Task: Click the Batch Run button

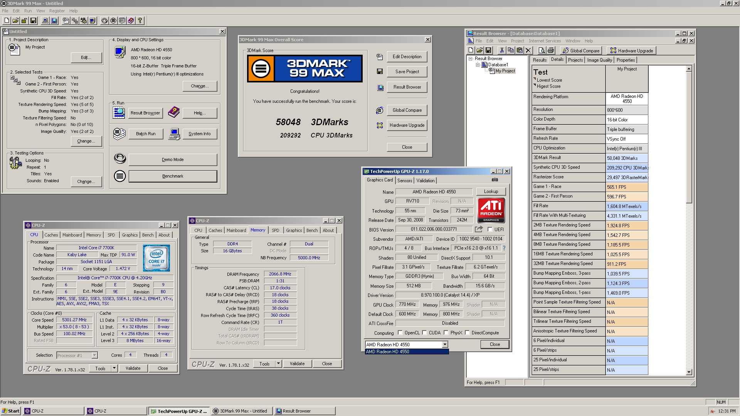Action: 146,134
